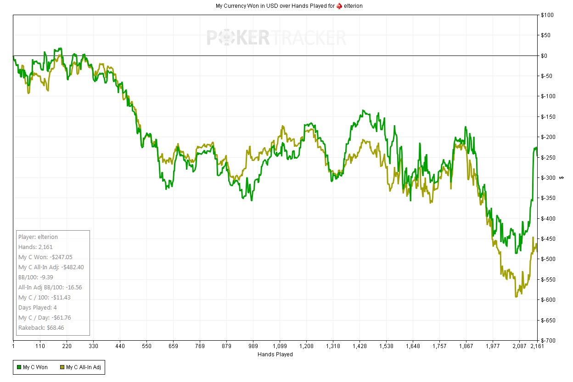This screenshot has width=573, height=382.
Task: Select the Rakeback: $68.46 stat row
Action: pyautogui.click(x=41, y=327)
